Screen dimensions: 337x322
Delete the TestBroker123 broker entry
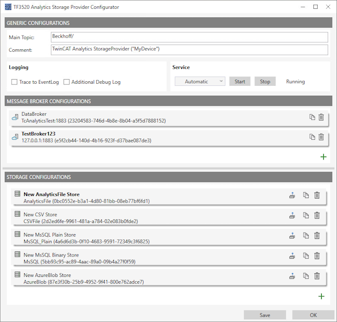(x=321, y=137)
